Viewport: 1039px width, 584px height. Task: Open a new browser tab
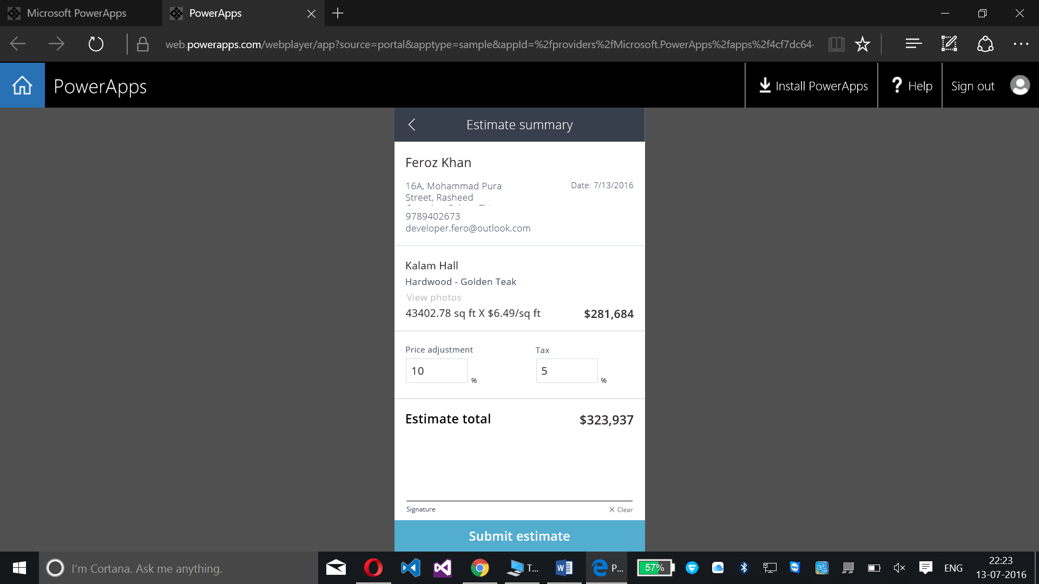pyautogui.click(x=338, y=14)
